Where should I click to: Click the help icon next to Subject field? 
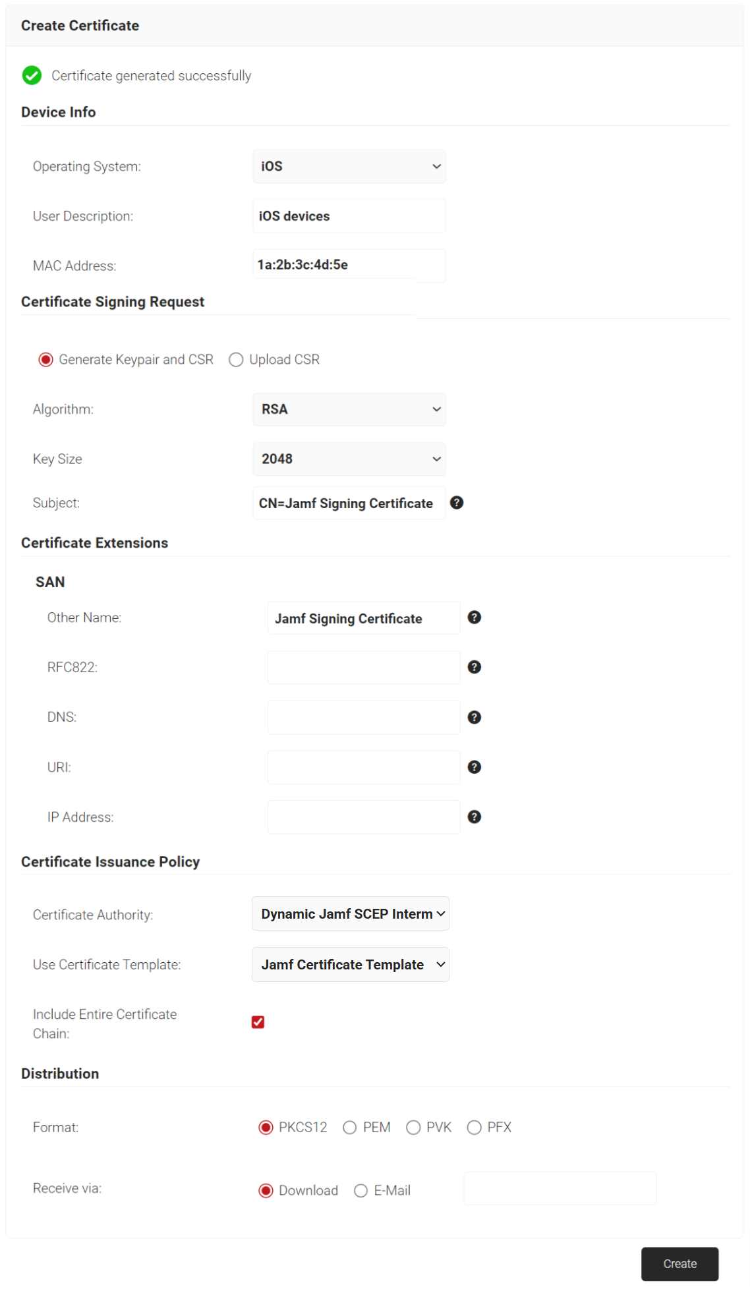pyautogui.click(x=457, y=503)
